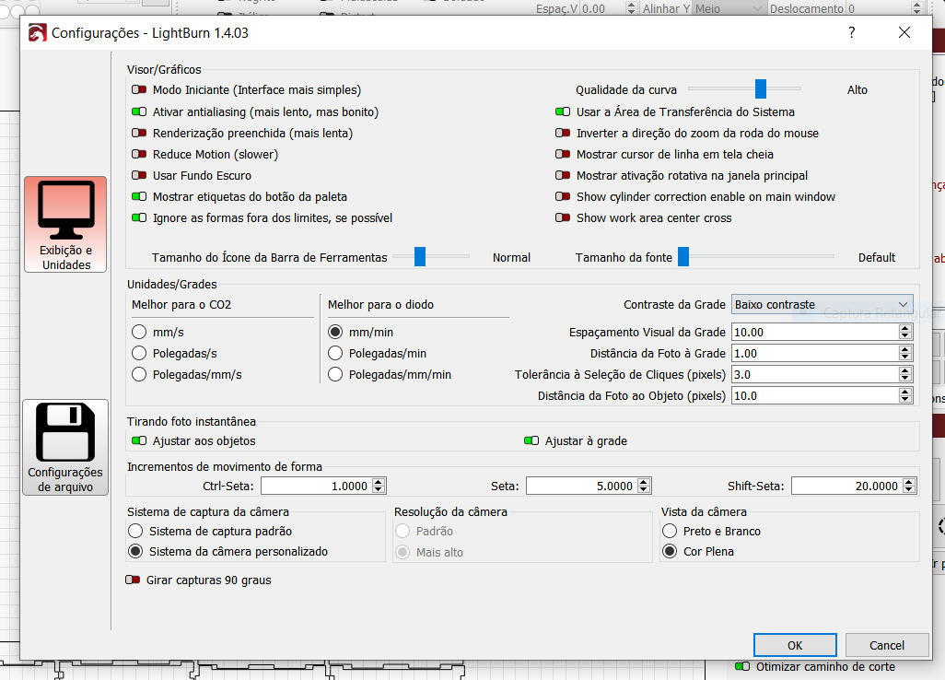
Task: Enable Renderização preenchida toggle
Action: click(139, 133)
